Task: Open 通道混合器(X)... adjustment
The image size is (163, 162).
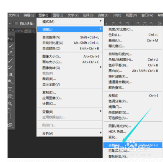Action: coord(133,82)
